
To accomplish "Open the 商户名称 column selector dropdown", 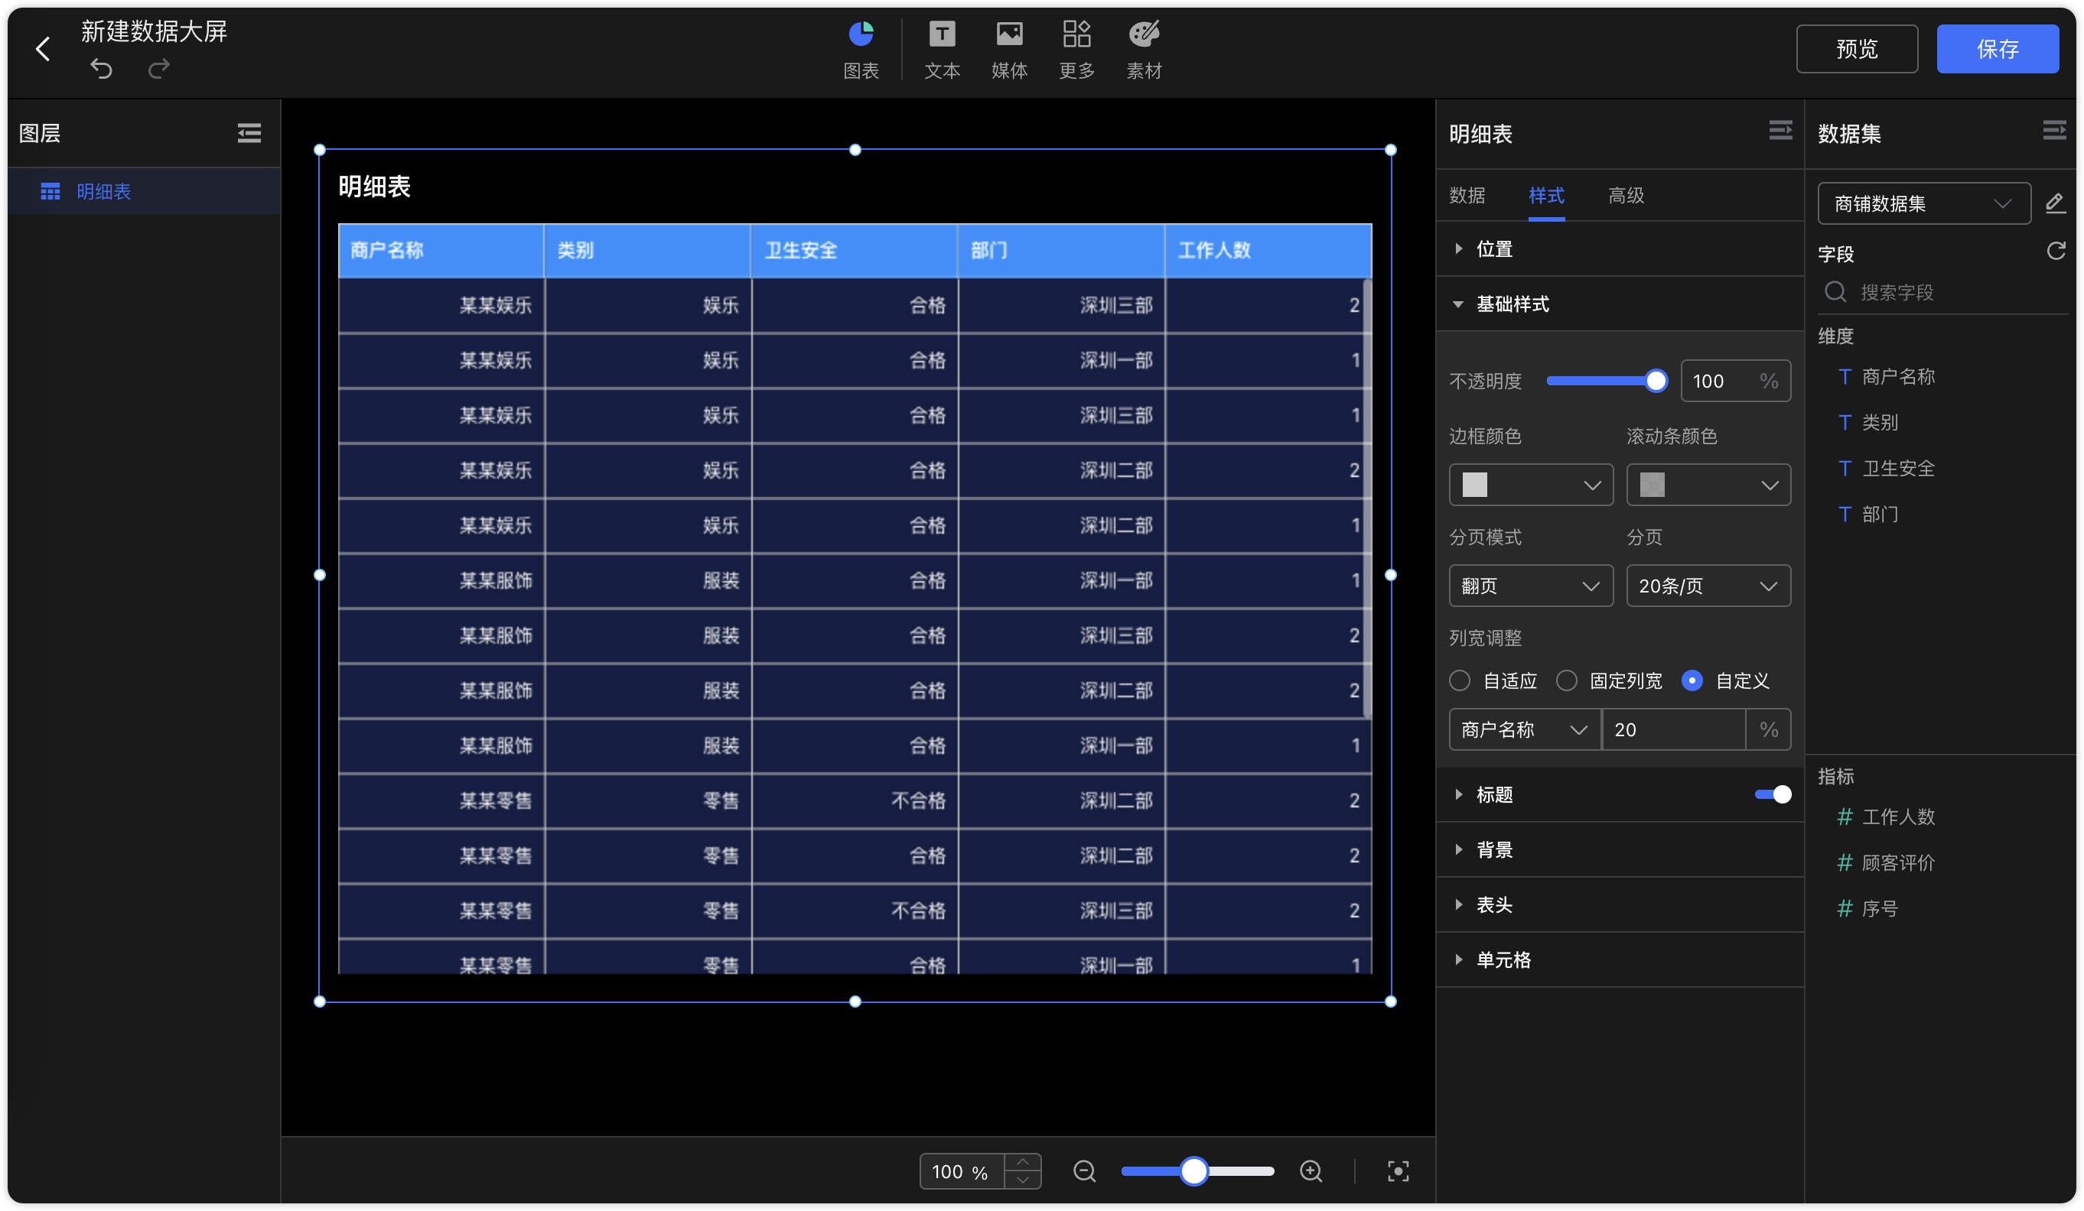I will click(x=1524, y=730).
